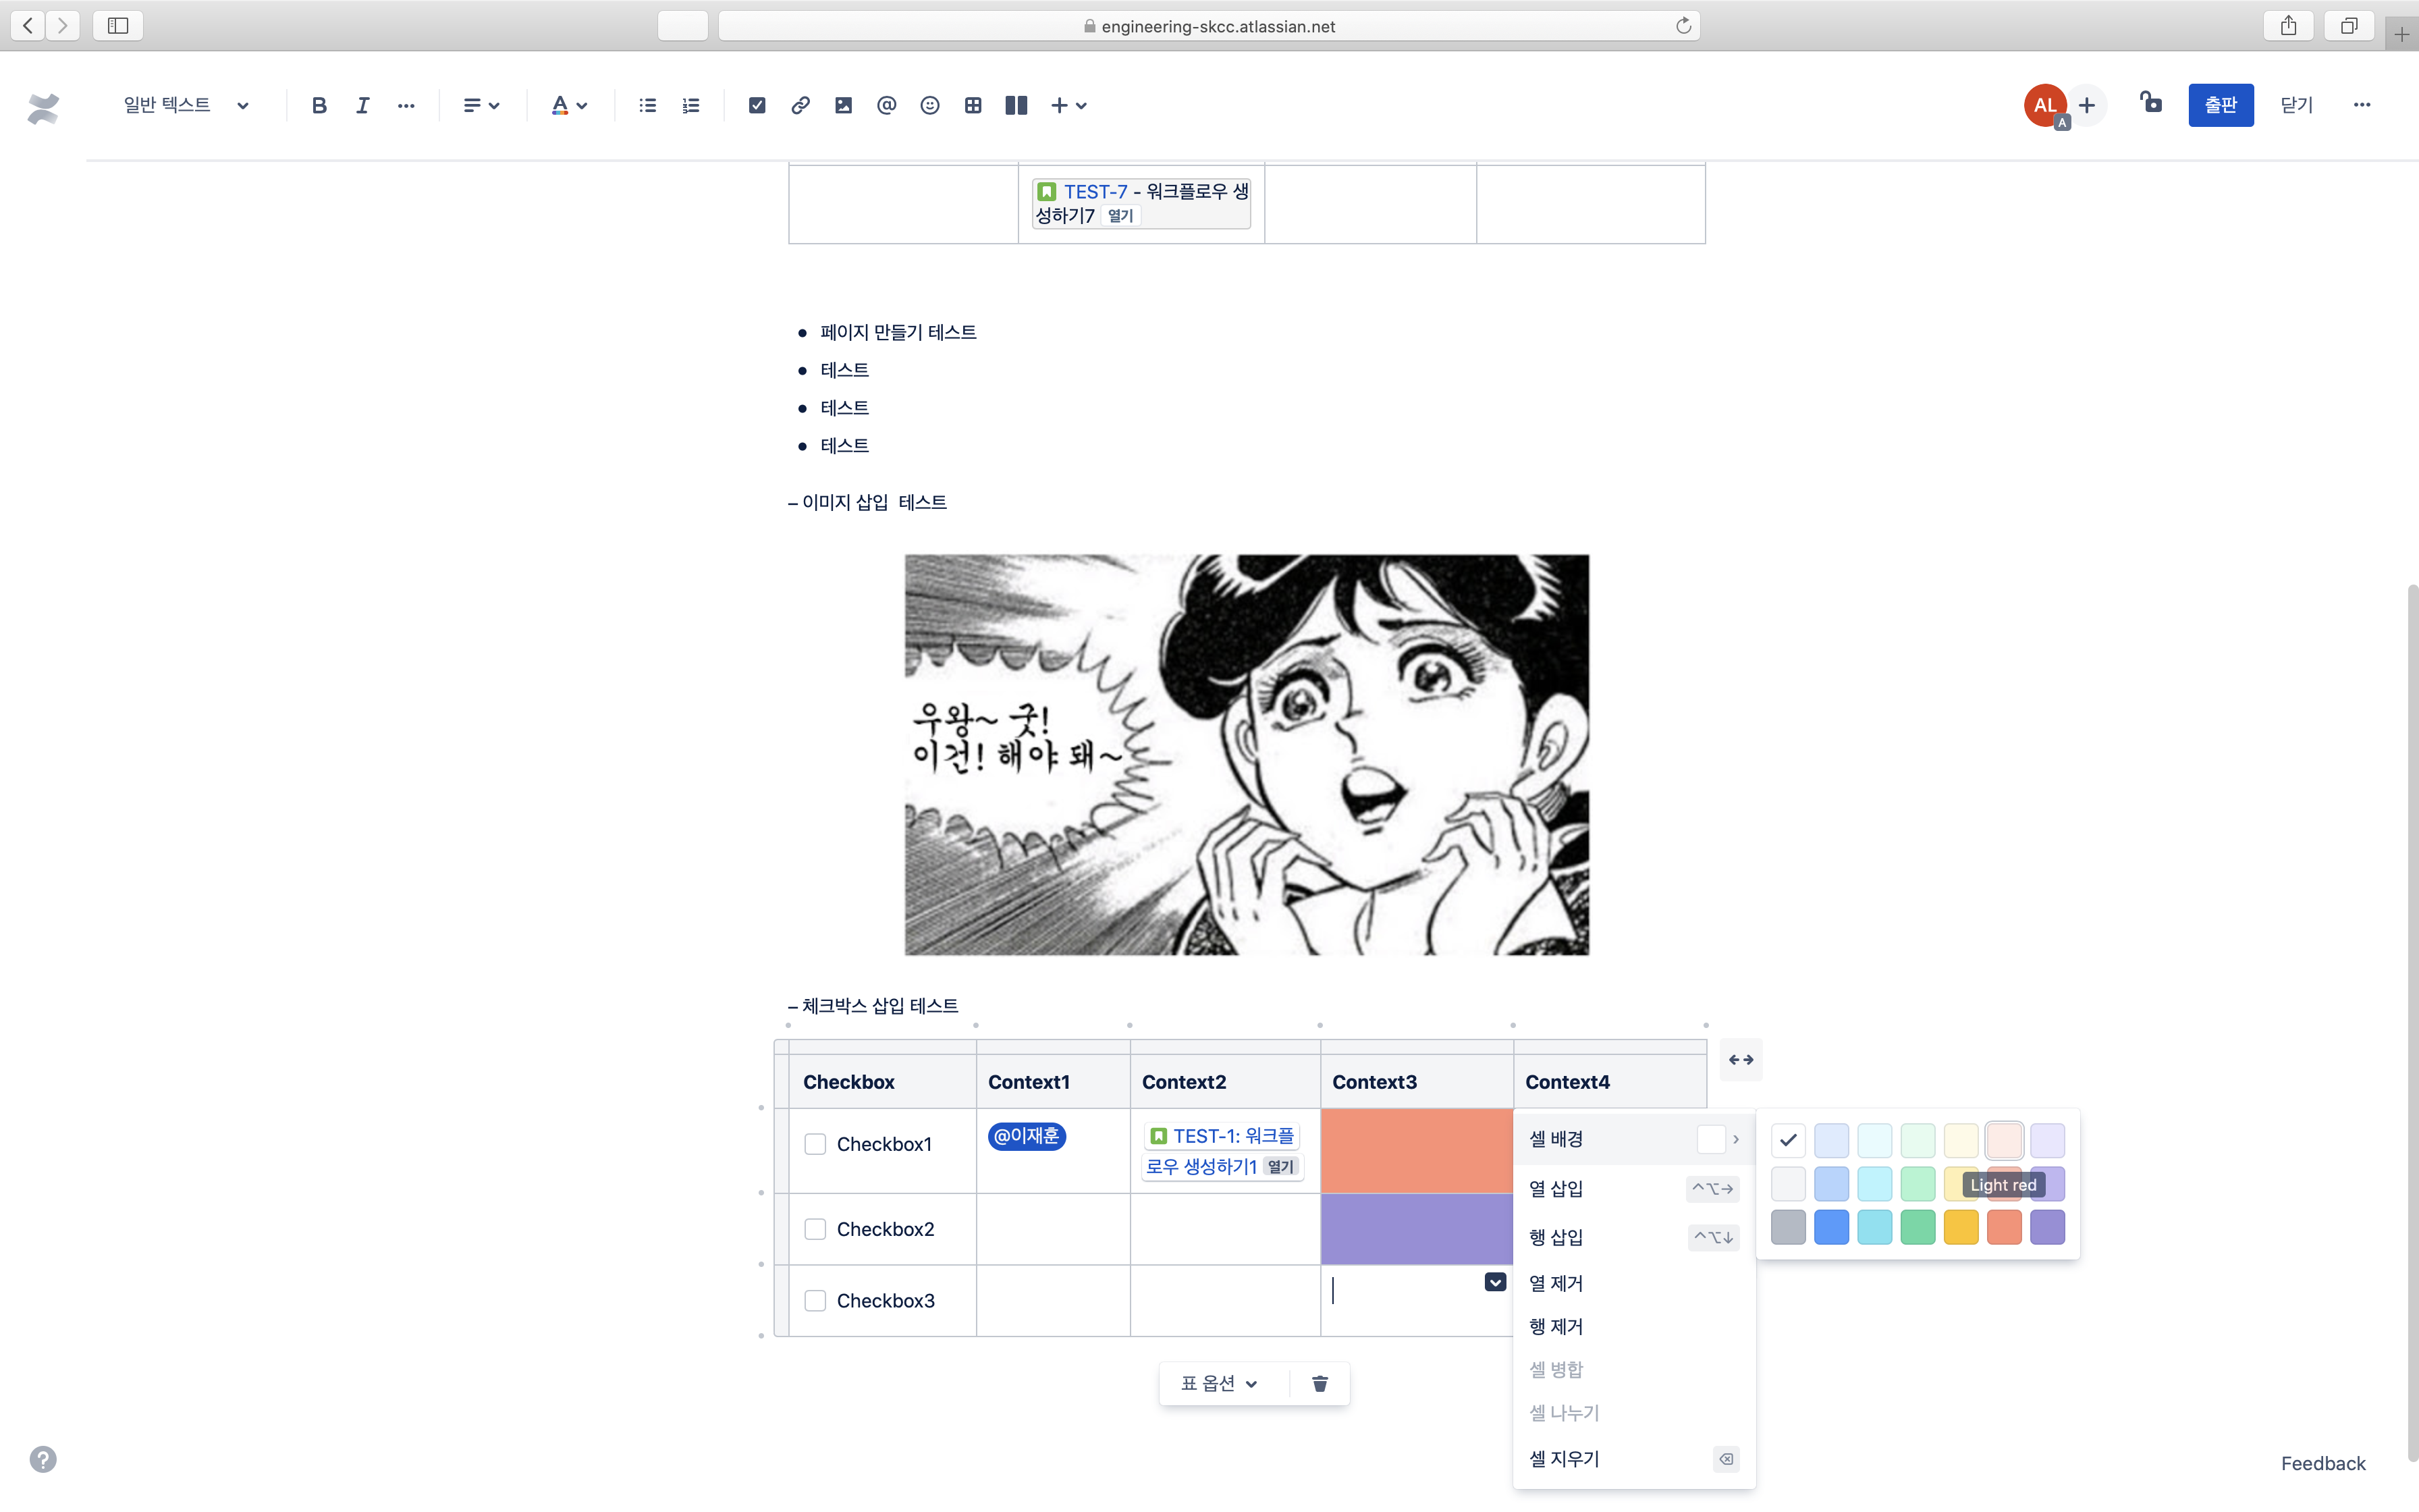Open the text style dropdown
The image size is (2419, 1512).
pos(186,105)
